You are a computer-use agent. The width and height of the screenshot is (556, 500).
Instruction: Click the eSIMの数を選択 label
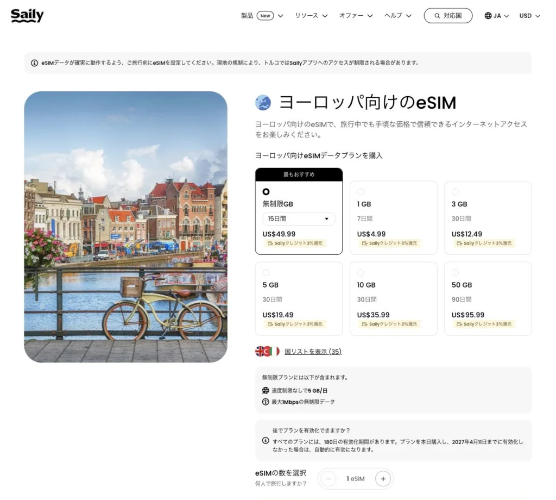(x=281, y=473)
